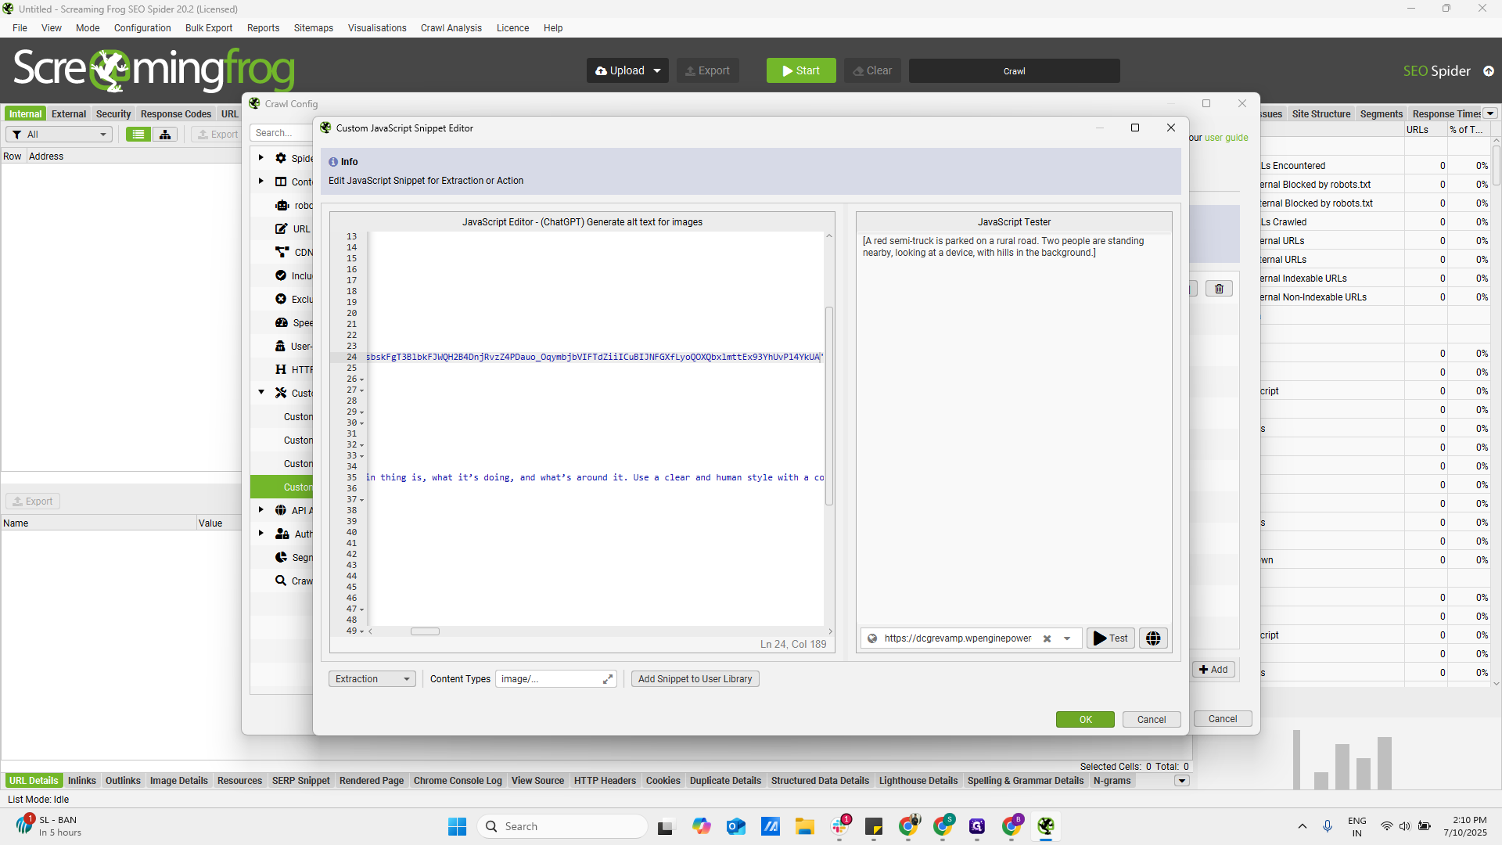
Task: Click the Test button
Action: pyautogui.click(x=1110, y=638)
